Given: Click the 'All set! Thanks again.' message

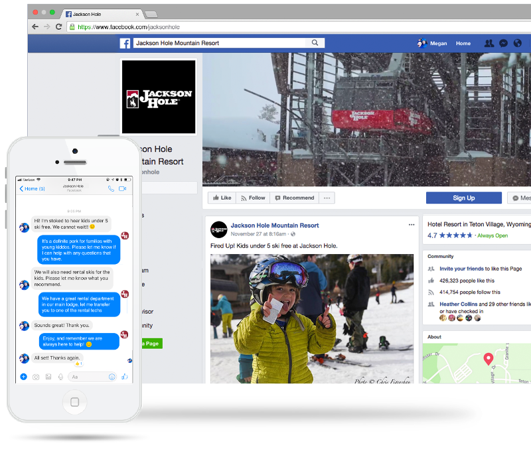Looking at the screenshot, I should tap(57, 358).
